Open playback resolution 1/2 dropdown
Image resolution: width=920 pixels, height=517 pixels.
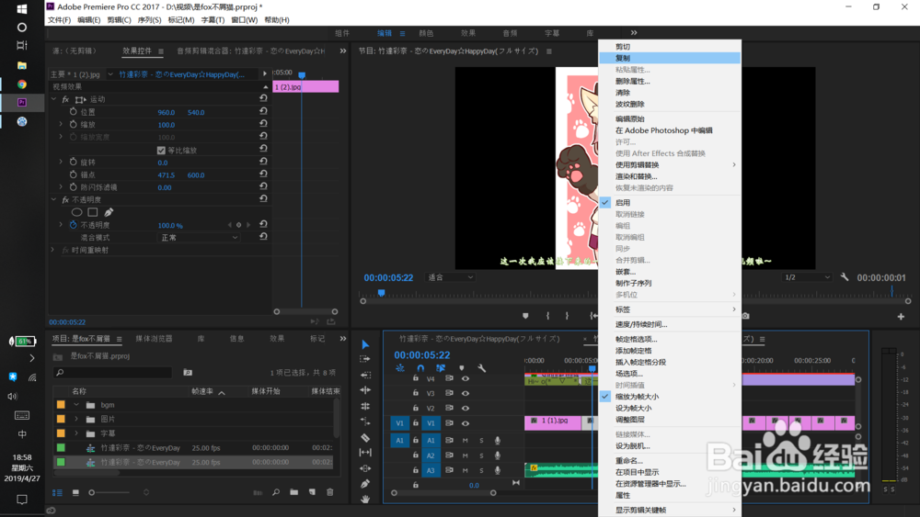tap(808, 277)
